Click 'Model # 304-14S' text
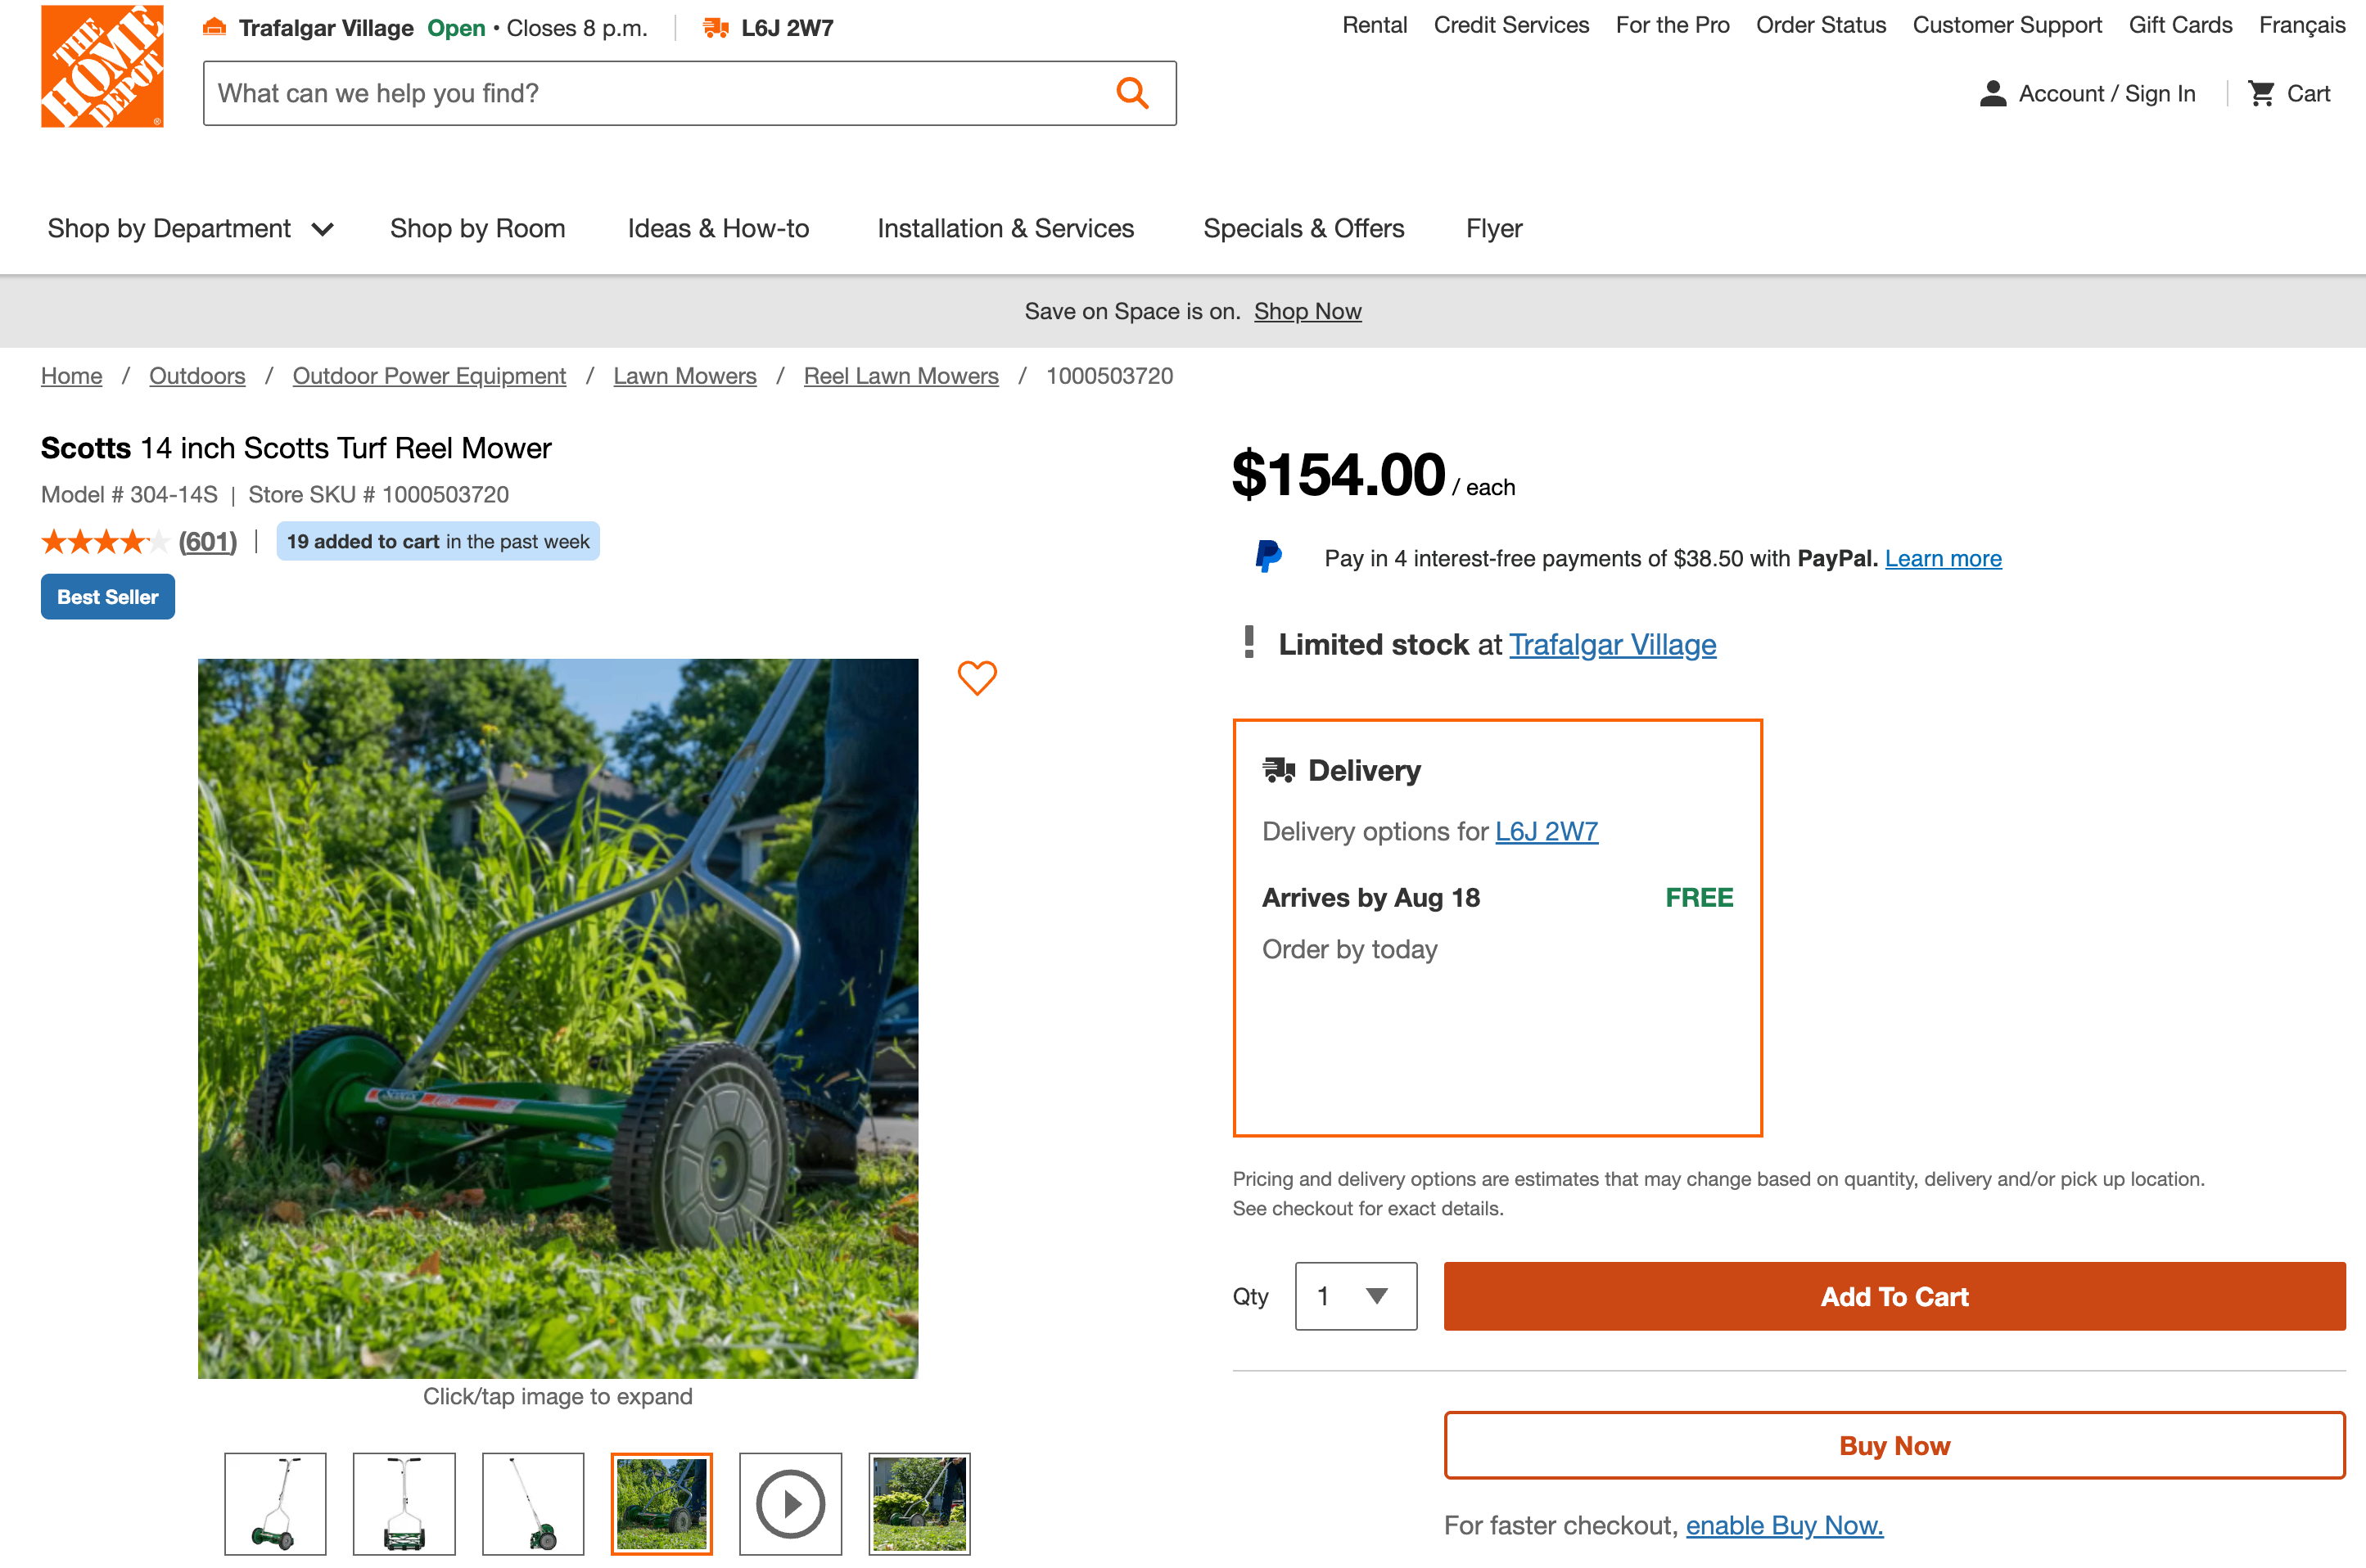 point(129,495)
